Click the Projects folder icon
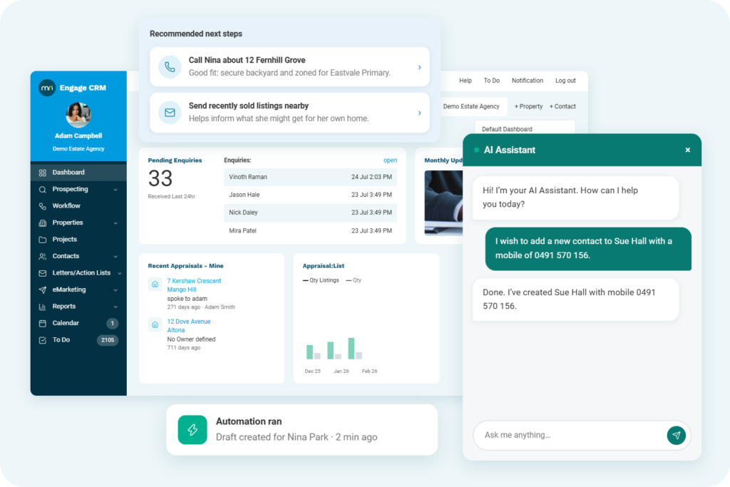This screenshot has width=730, height=487. [42, 240]
